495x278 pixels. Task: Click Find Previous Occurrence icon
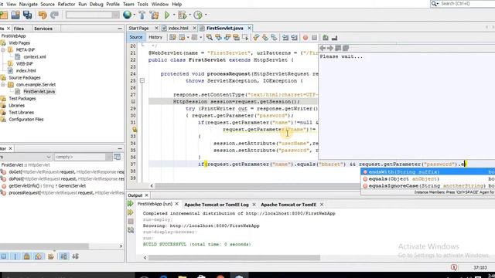point(218,38)
